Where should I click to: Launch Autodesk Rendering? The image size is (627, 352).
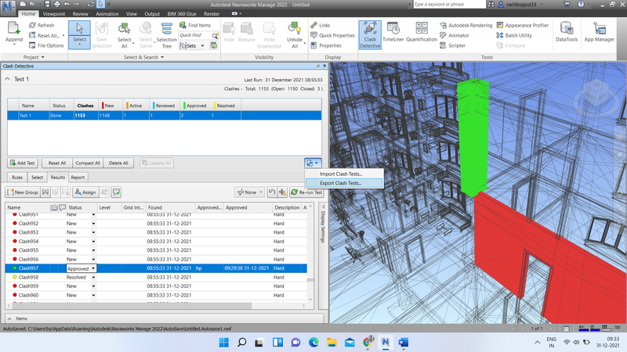466,25
